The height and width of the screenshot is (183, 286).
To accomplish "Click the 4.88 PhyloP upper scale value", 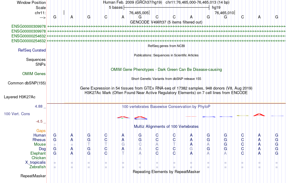I will 39,106.
